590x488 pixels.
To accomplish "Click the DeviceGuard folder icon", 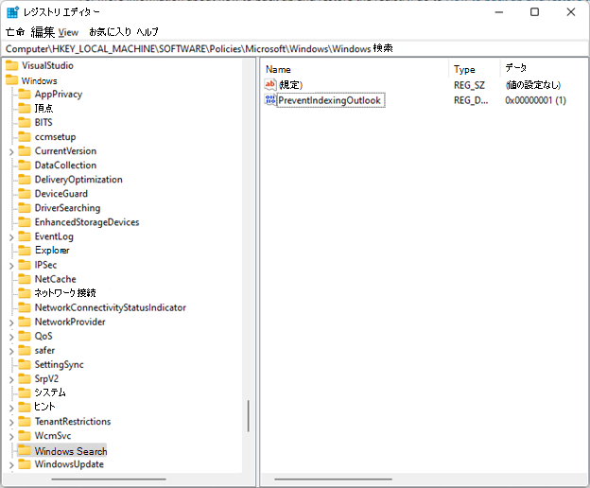I will pos(25,194).
